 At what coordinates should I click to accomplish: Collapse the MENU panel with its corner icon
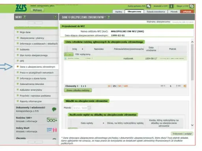(x=55, y=17)
